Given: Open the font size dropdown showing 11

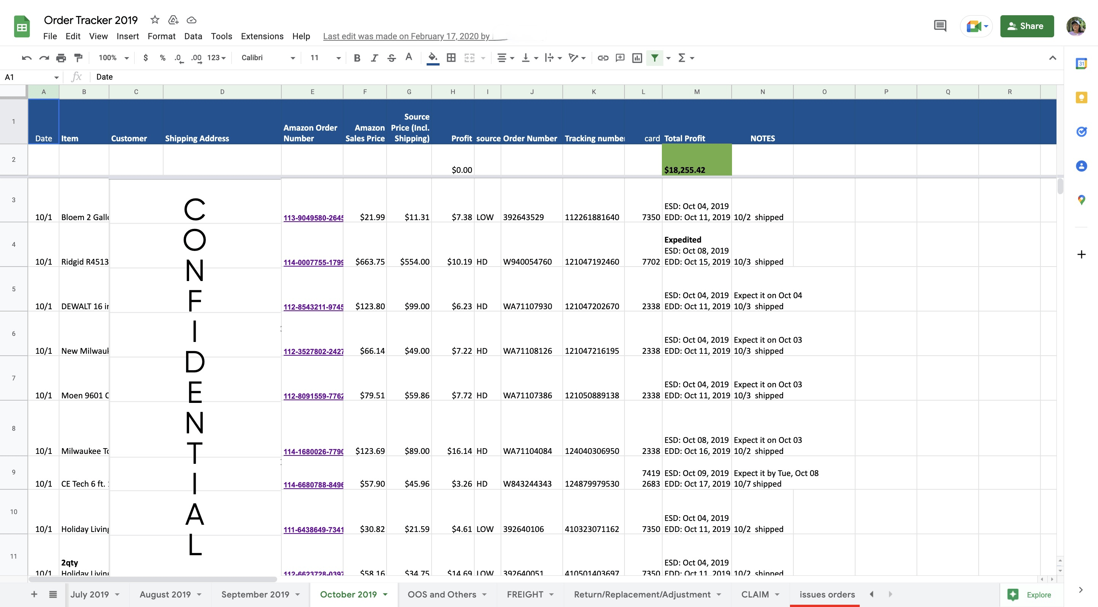Looking at the screenshot, I should point(325,58).
